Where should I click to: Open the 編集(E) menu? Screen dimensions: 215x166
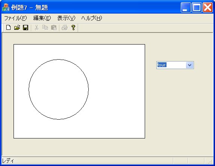(x=42, y=18)
